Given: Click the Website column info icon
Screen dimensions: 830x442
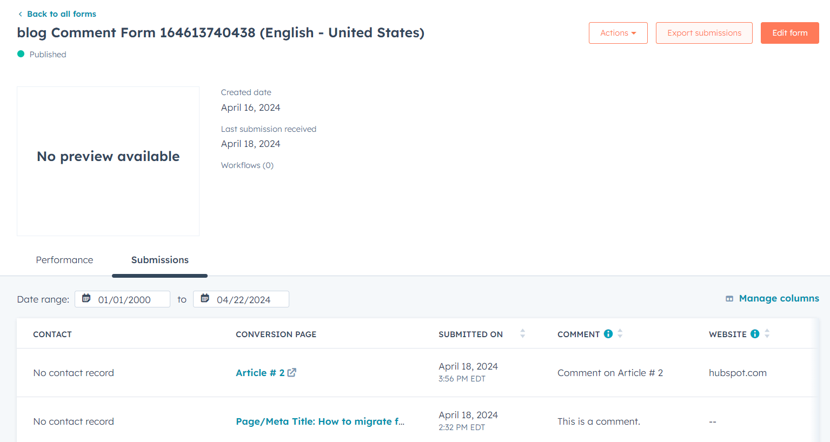Looking at the screenshot, I should pyautogui.click(x=755, y=334).
